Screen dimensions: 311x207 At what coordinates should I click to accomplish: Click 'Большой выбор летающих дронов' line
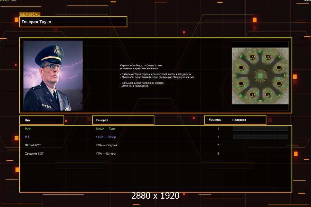[142, 83]
